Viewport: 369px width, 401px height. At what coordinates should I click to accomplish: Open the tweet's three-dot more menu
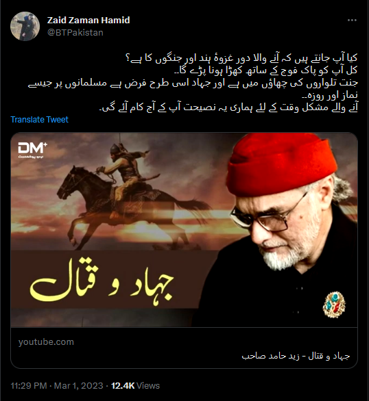point(352,21)
